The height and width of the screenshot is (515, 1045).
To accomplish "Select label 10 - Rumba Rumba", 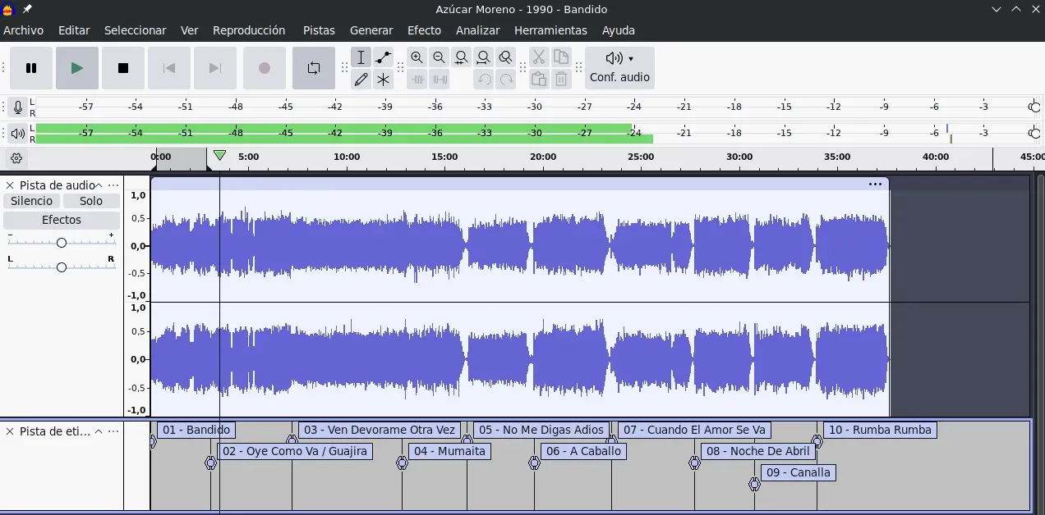I will pyautogui.click(x=880, y=430).
